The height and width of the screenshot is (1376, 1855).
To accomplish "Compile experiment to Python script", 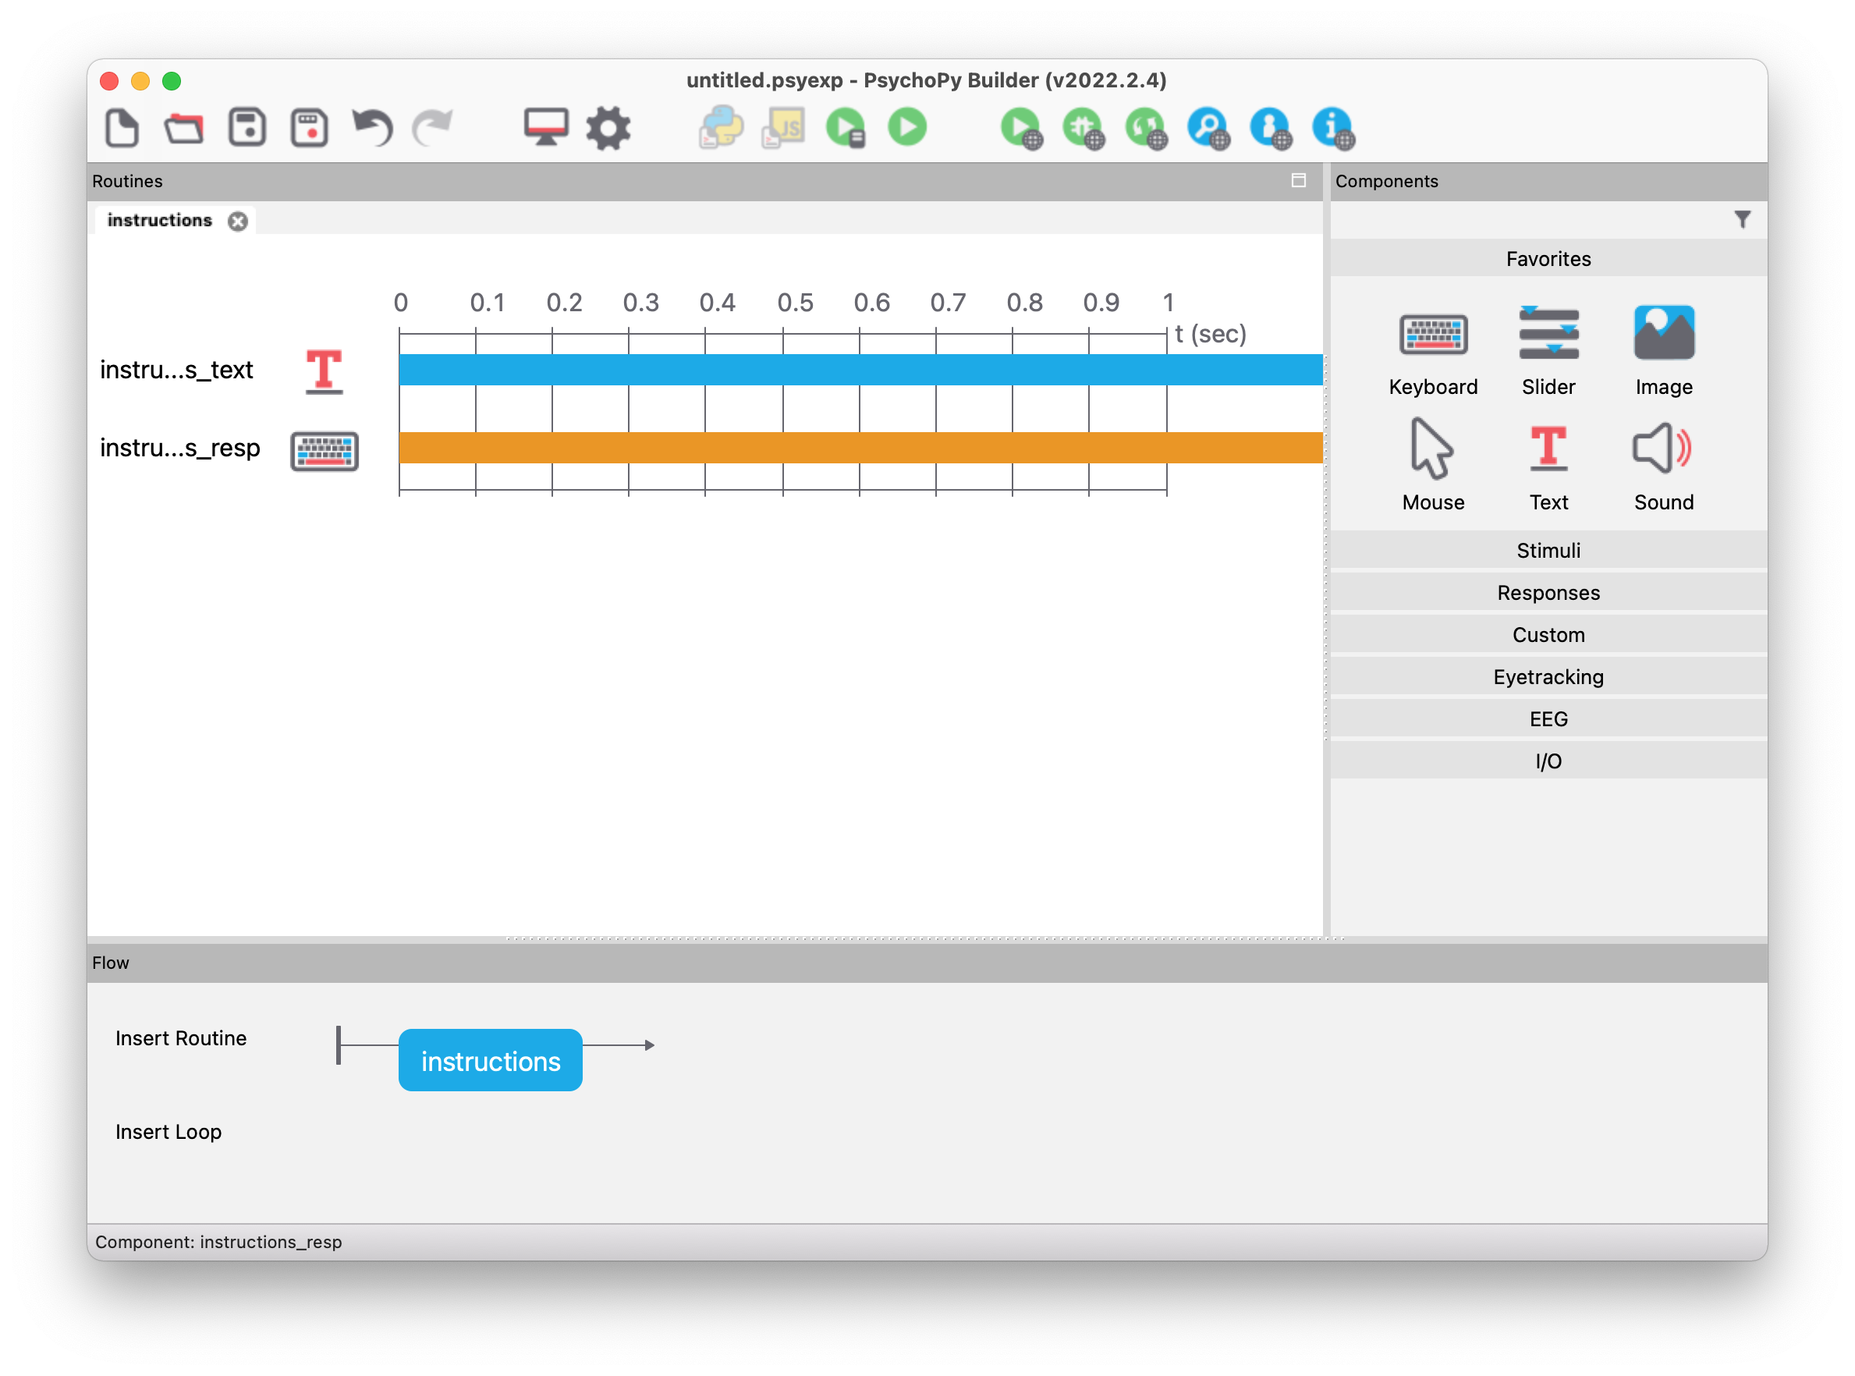I will (x=721, y=127).
